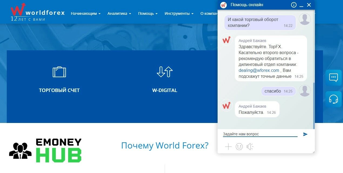Click the W logo in chat header
This screenshot has height=173, width=343.
[x=224, y=5]
